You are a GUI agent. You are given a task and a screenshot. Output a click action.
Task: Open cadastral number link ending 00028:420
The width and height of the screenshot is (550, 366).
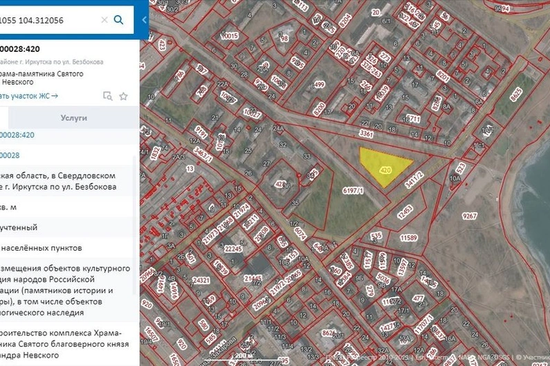click(x=17, y=135)
